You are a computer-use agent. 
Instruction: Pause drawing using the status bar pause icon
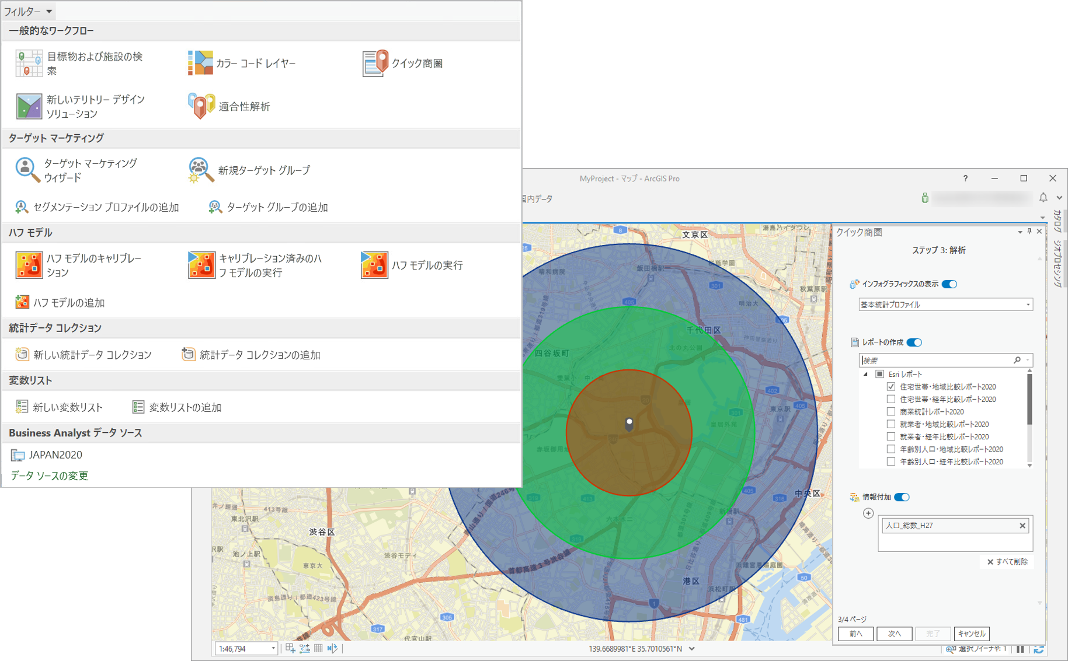[1020, 649]
